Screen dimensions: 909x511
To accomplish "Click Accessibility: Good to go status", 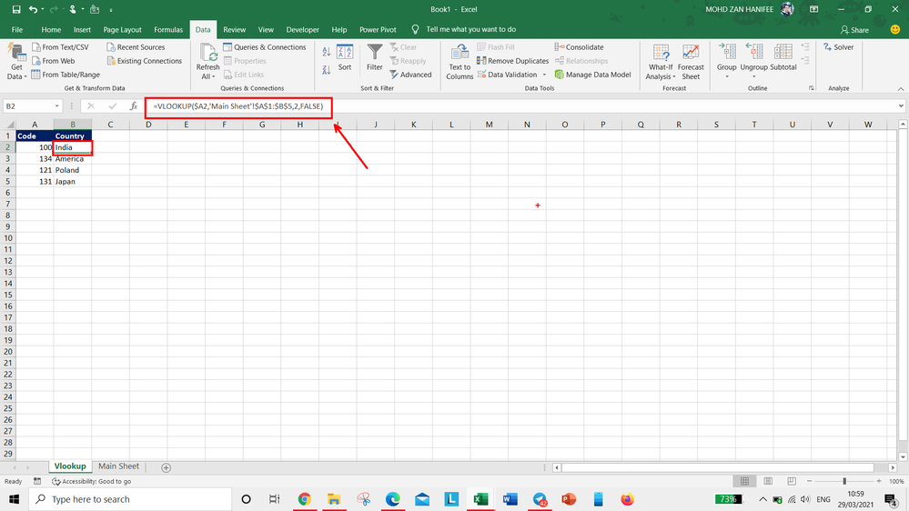I will coord(92,482).
